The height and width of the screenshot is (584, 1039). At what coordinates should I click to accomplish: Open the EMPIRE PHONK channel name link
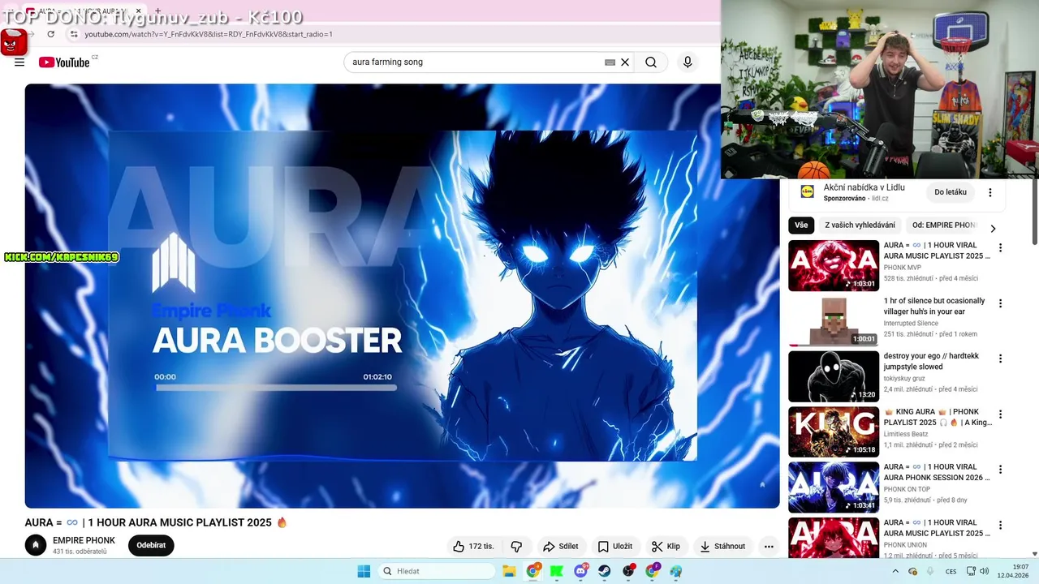tap(84, 540)
